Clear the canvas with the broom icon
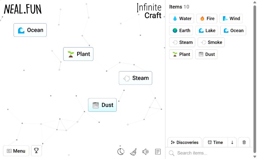 click(x=133, y=152)
